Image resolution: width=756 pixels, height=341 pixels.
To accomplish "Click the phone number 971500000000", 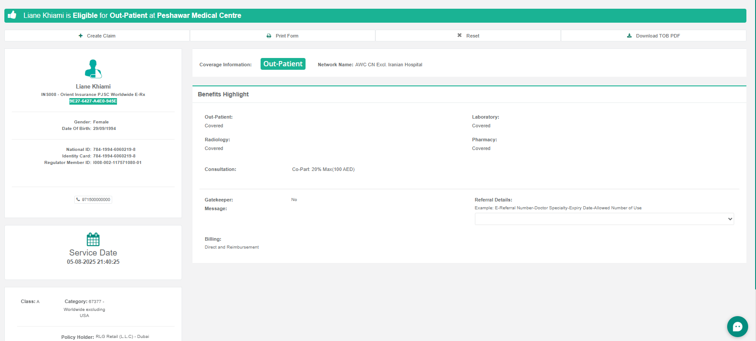I will point(96,200).
